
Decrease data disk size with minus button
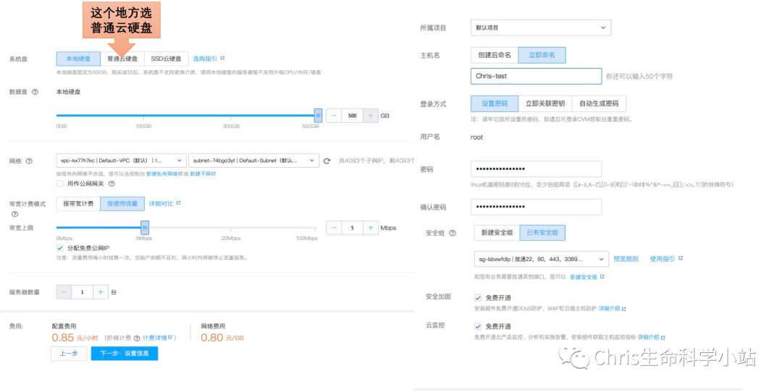click(x=334, y=116)
